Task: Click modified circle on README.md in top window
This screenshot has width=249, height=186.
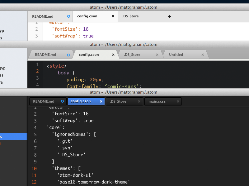Action: tap(68, 16)
